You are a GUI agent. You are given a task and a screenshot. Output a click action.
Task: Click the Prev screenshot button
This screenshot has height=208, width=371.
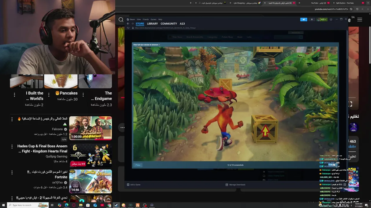138,165
